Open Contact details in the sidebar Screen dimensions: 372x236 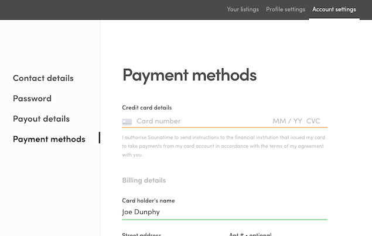(43, 78)
